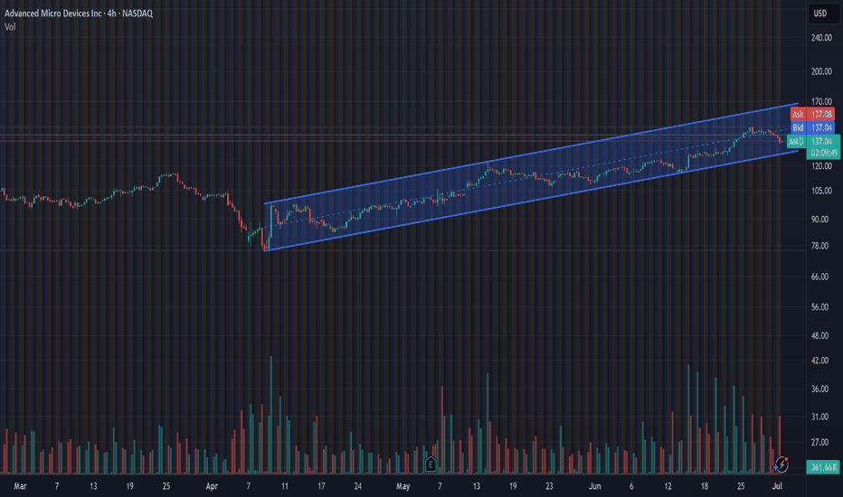Click the 78.00 price axis label

pyautogui.click(x=821, y=246)
